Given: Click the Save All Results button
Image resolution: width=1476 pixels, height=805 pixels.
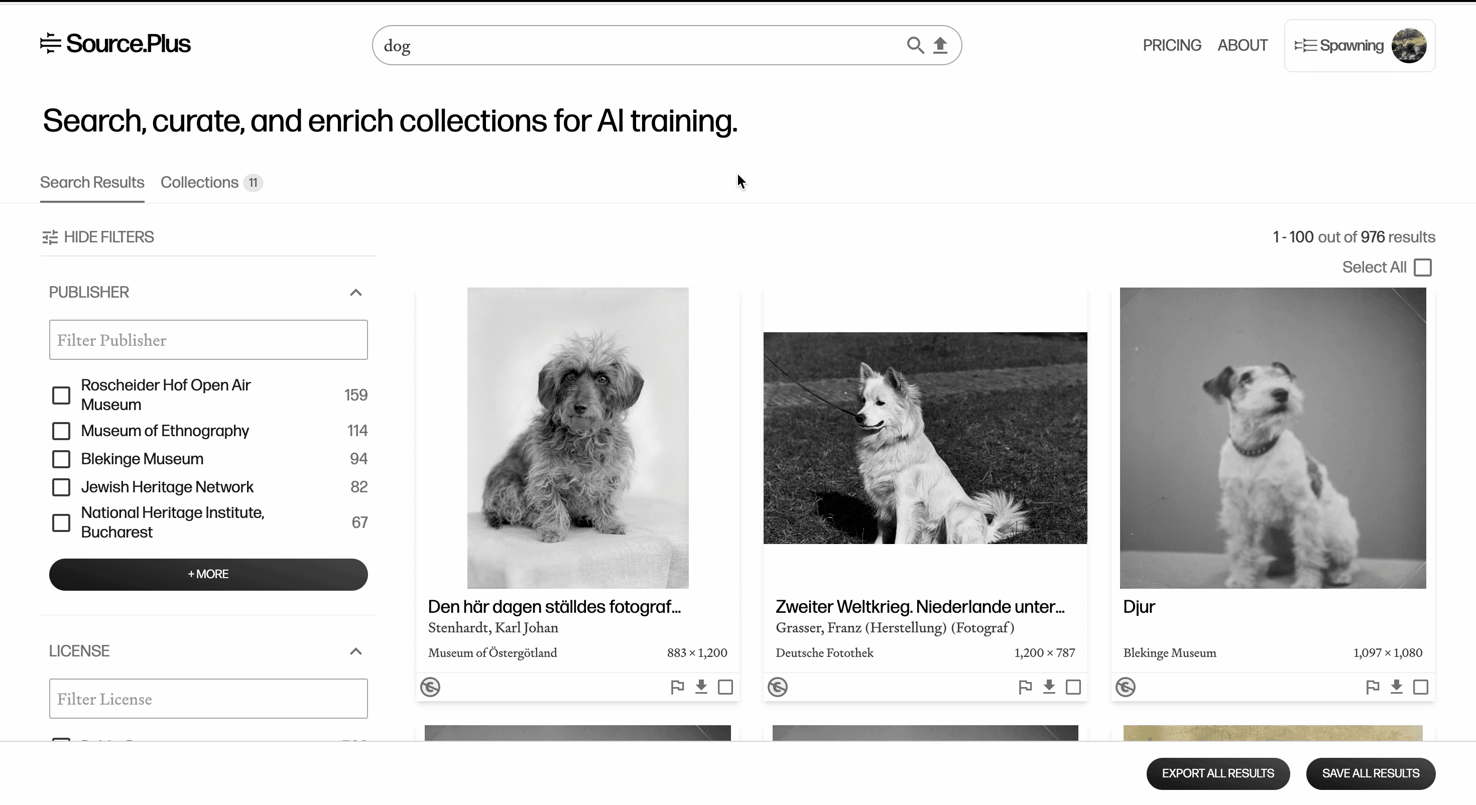Looking at the screenshot, I should pyautogui.click(x=1371, y=773).
